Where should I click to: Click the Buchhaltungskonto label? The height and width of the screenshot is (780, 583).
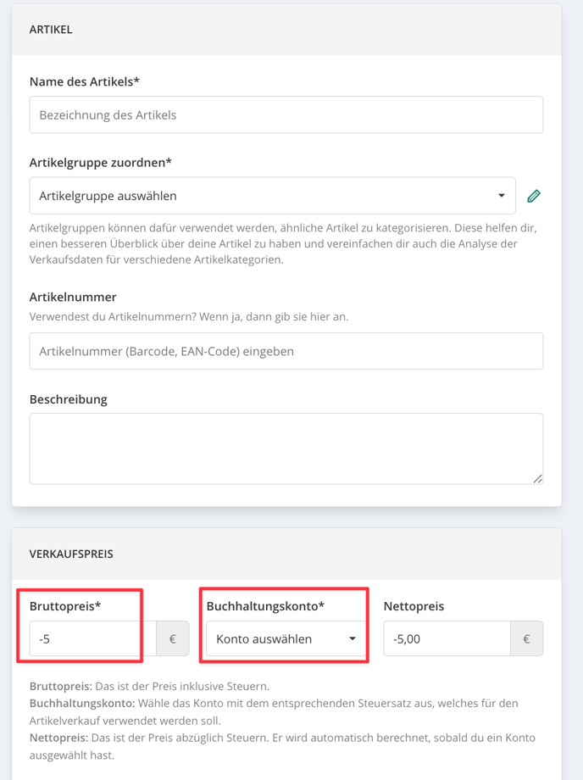coord(265,606)
